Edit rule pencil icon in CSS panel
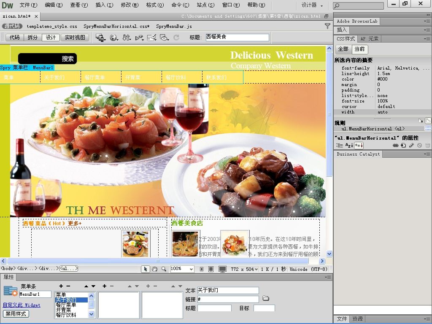 pyautogui.click(x=411, y=146)
